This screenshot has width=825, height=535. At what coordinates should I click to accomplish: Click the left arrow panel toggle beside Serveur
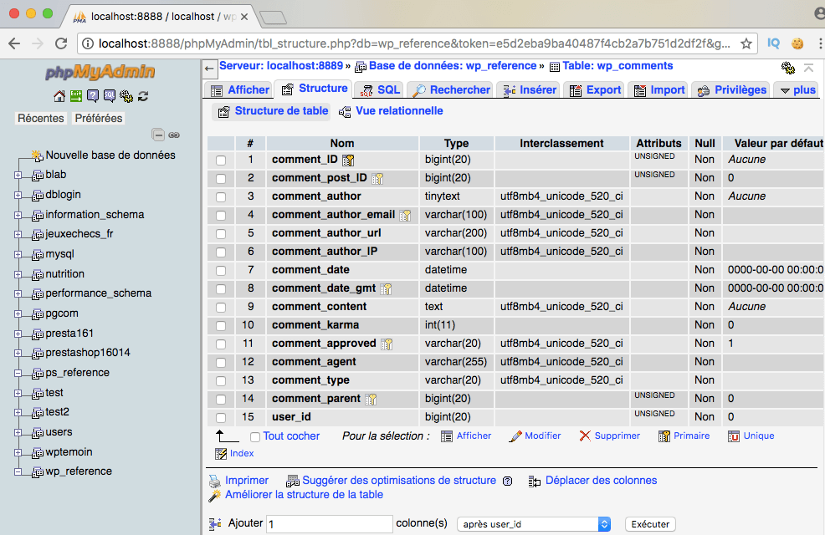(x=209, y=69)
